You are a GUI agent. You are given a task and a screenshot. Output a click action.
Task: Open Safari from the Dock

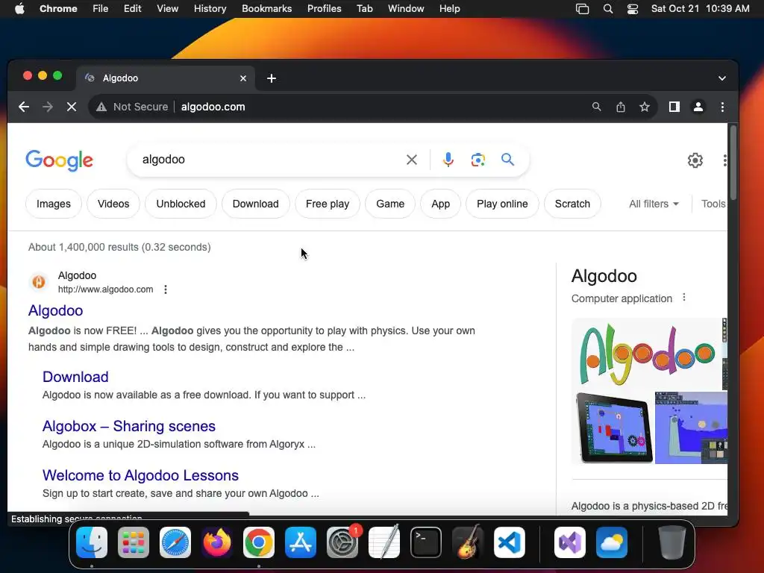tap(175, 542)
